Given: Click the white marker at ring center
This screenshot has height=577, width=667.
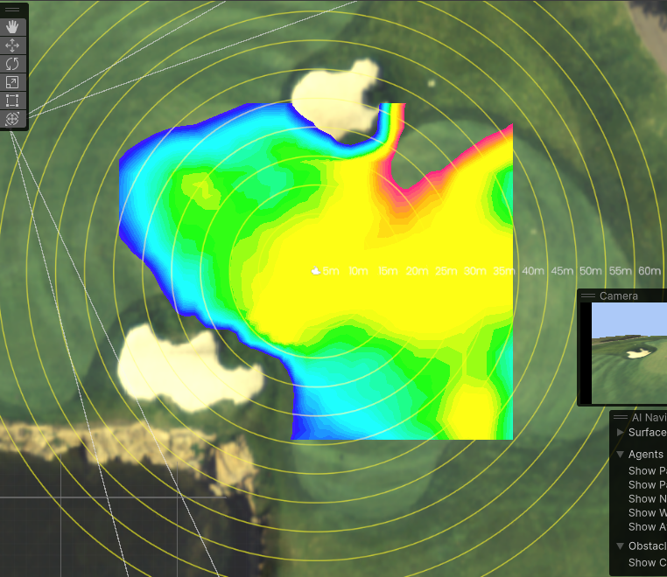Looking at the screenshot, I should [316, 271].
